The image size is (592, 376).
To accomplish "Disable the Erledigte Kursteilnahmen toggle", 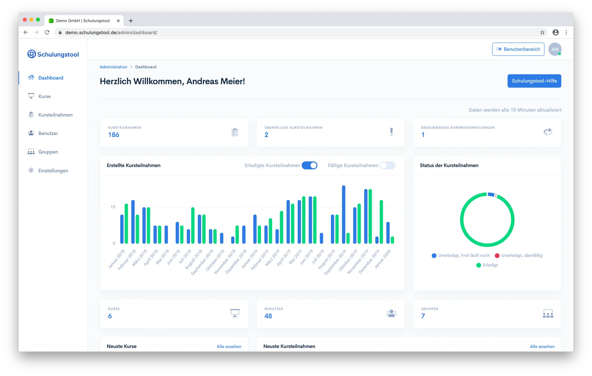I will (309, 165).
